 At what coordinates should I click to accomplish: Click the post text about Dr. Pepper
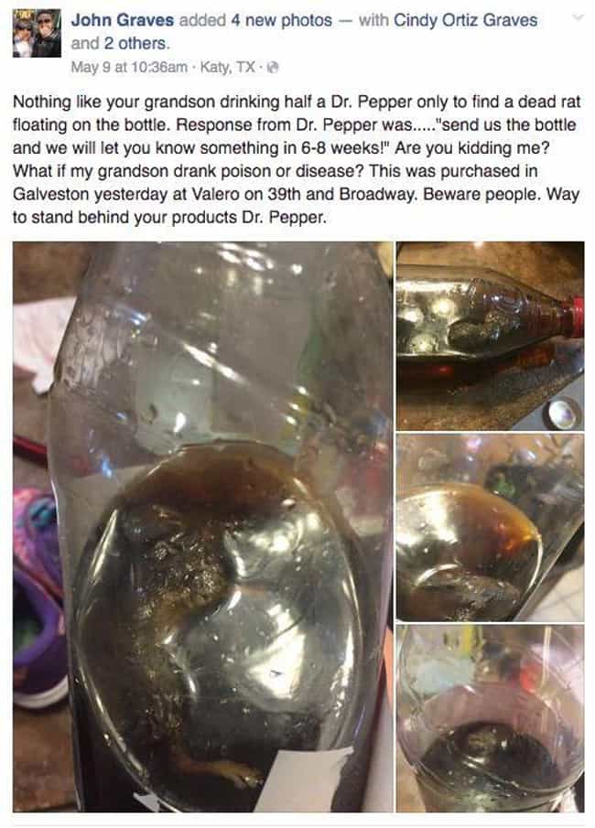(297, 159)
